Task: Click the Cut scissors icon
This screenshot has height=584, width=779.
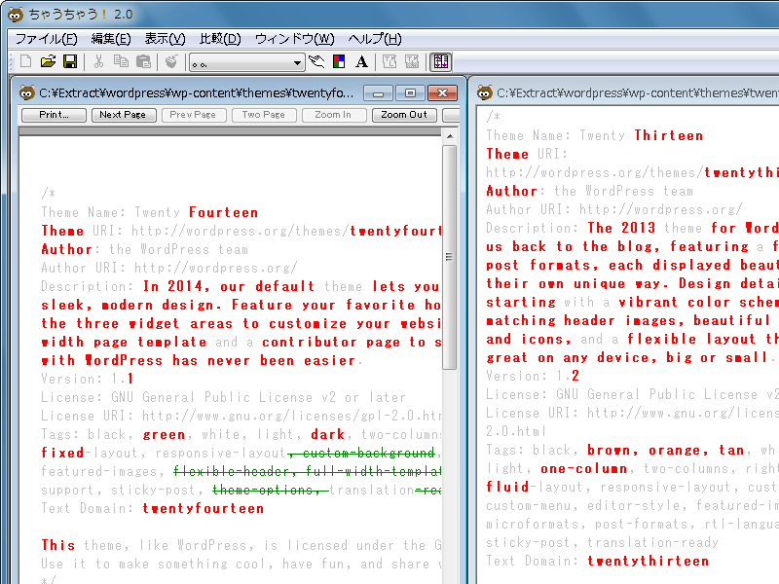Action: [x=99, y=61]
